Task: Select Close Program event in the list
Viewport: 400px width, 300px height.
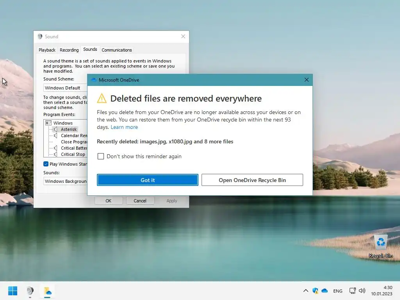Action: [x=74, y=142]
